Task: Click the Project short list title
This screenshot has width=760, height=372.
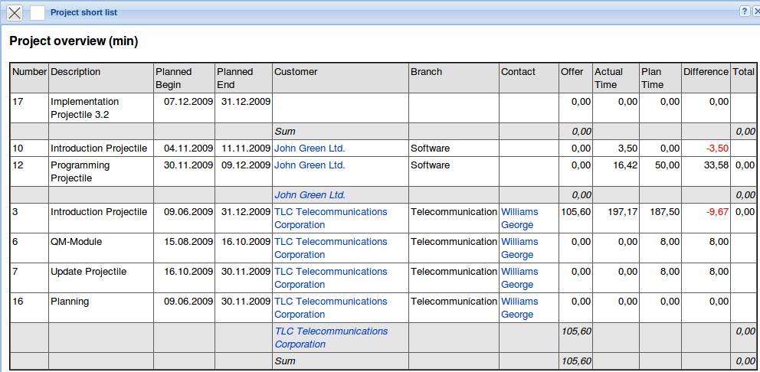Action: 84,12
